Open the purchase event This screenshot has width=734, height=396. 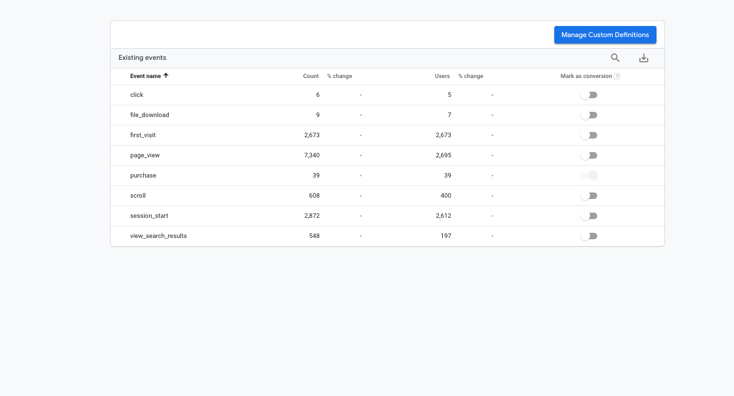tap(143, 176)
